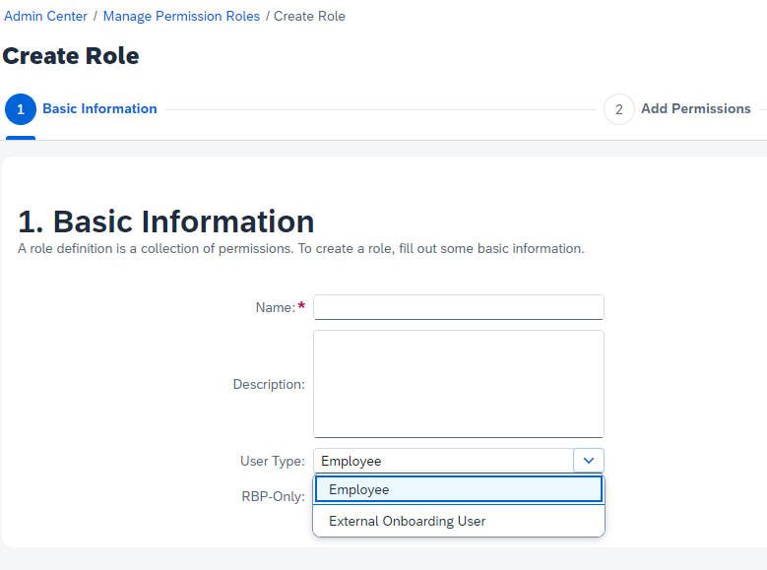
Task: Go to Manage Permission Roles breadcrumb
Action: click(181, 16)
